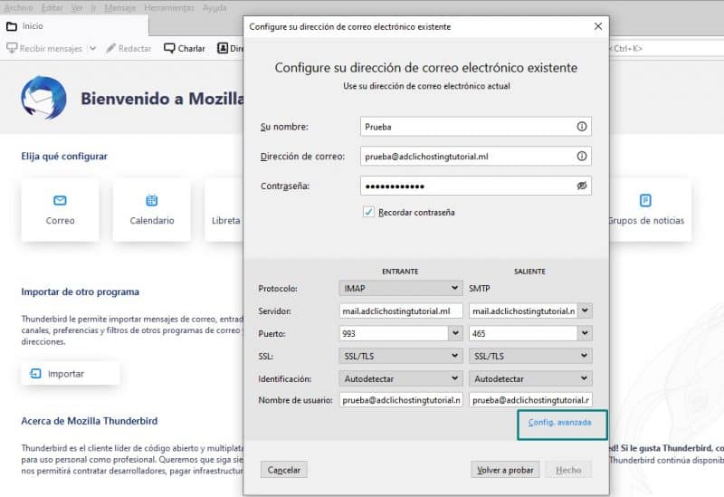Open the outgoing SSL/TLS dropdown
Image resolution: width=724 pixels, height=497 pixels.
click(x=530, y=356)
